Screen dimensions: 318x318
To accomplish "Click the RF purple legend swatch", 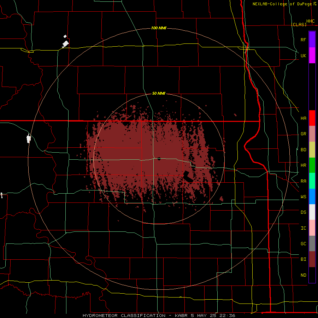I will point(312,40).
